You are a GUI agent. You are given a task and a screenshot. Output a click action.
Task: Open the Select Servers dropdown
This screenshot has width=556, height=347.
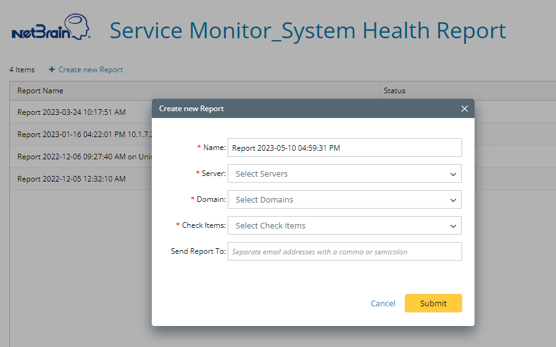pos(339,174)
